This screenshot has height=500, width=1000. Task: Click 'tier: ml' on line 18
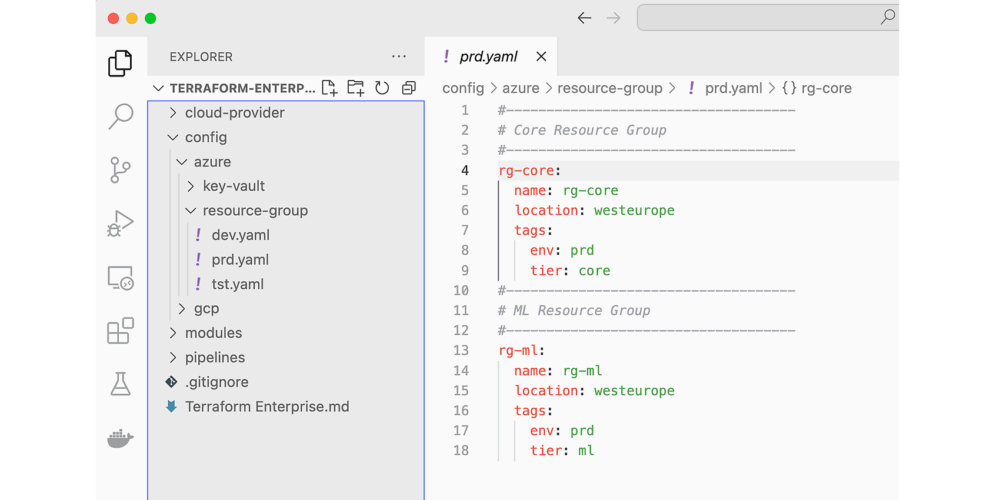click(562, 451)
